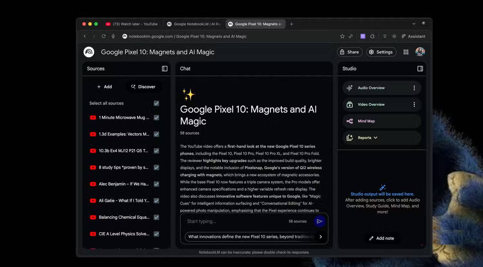Reload the page
483x267 pixels.
(x=104, y=36)
